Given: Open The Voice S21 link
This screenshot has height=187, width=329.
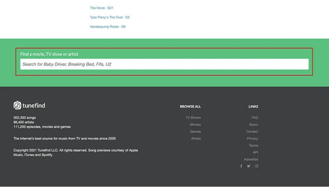Looking at the screenshot, I should 101,8.
